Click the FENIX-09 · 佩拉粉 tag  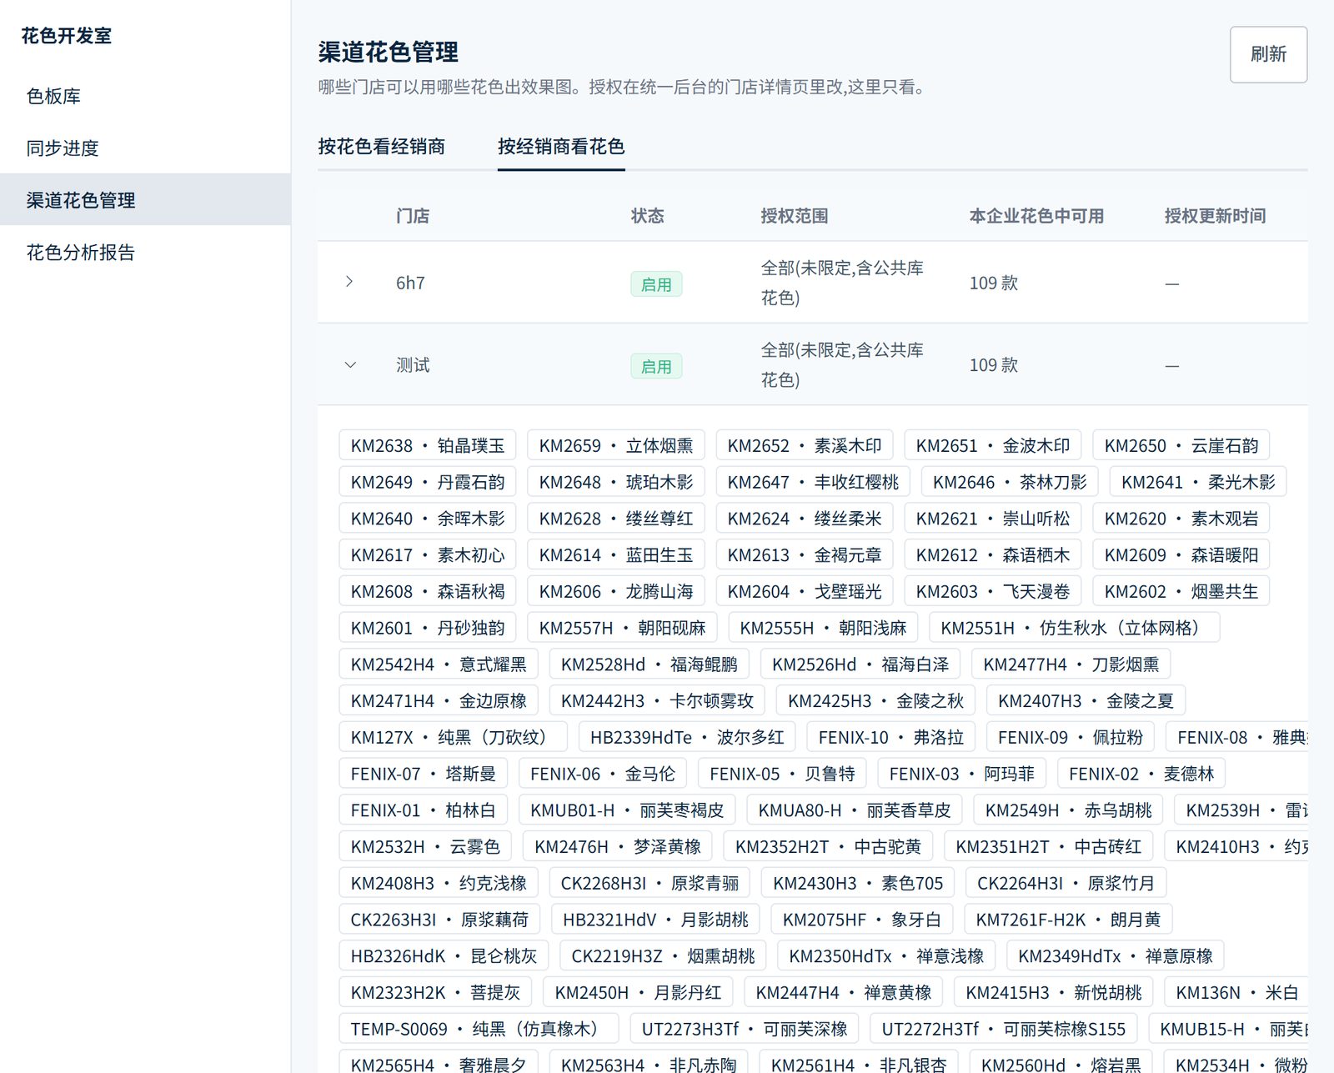[x=1071, y=737]
